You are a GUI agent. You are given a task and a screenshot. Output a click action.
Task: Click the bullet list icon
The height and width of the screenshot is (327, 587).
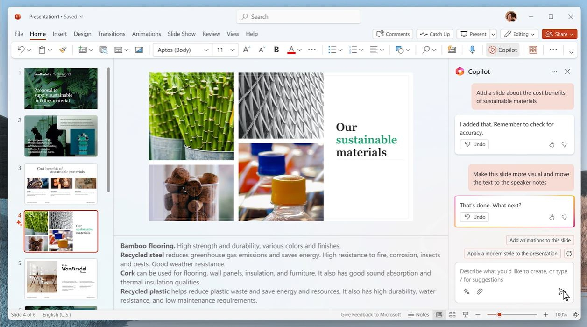[332, 50]
